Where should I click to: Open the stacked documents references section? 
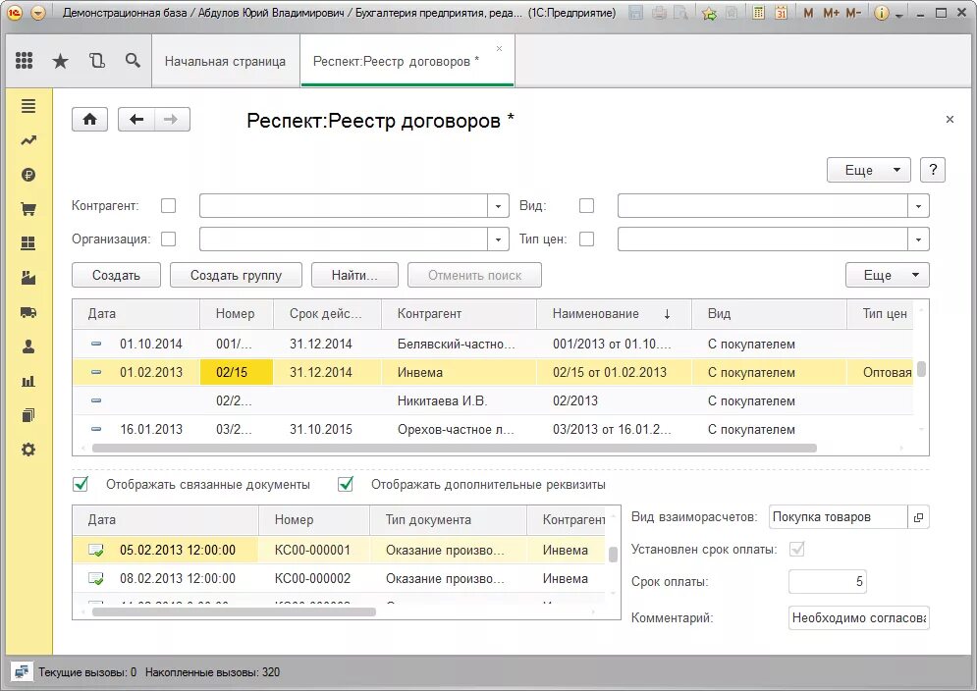(28, 415)
